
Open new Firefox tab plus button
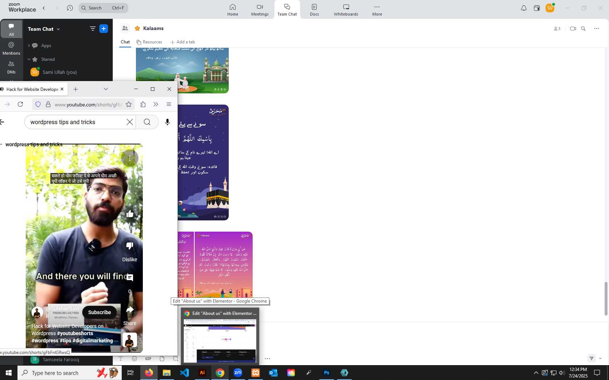click(x=75, y=89)
